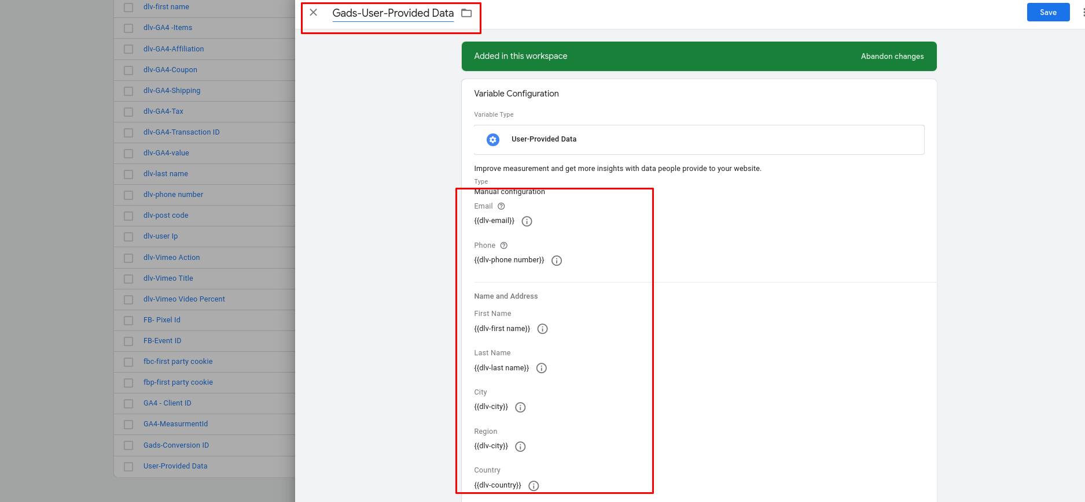Edit the Gads-User-Provided Data name field
Image resolution: width=1085 pixels, height=502 pixels.
(392, 13)
